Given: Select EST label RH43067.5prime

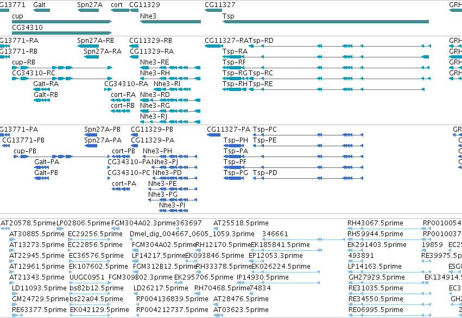Looking at the screenshot, I should click(x=375, y=223).
